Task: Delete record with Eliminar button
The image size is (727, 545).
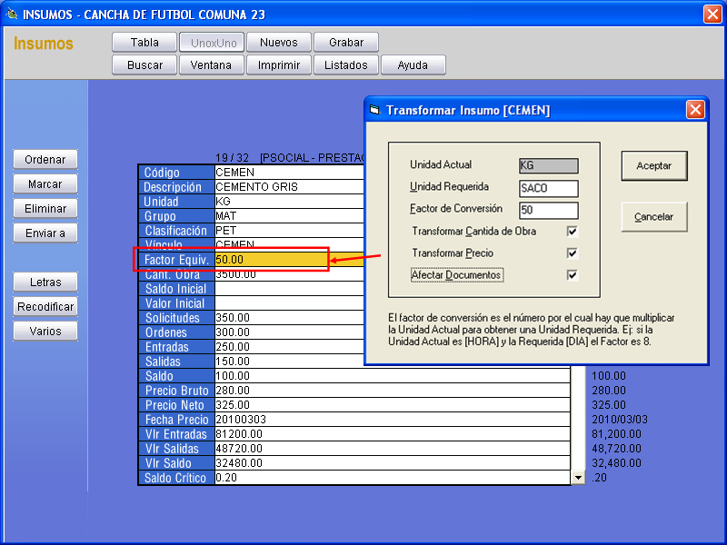Action: (45, 209)
